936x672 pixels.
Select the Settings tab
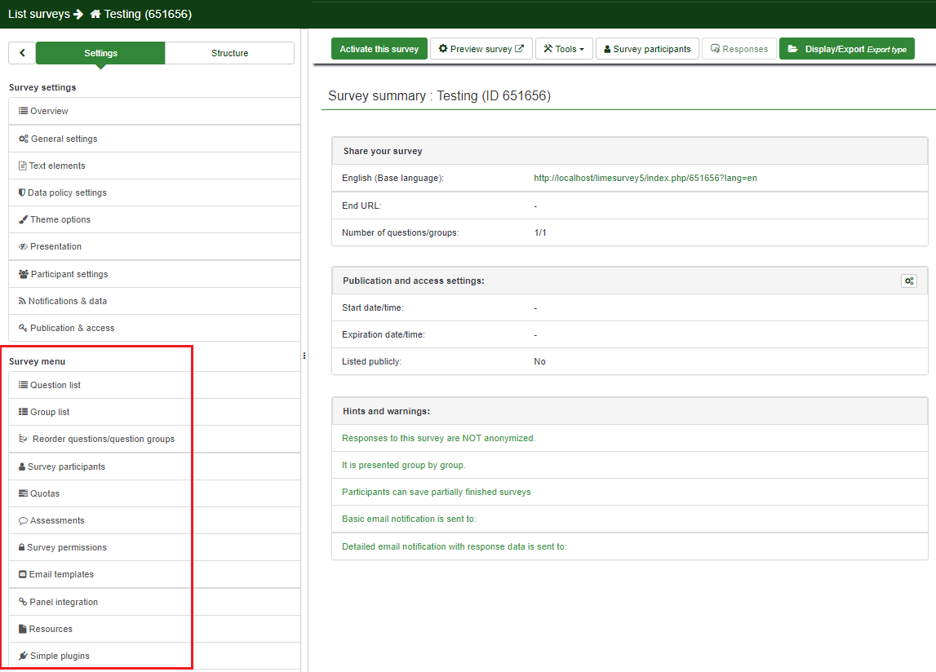tap(100, 53)
